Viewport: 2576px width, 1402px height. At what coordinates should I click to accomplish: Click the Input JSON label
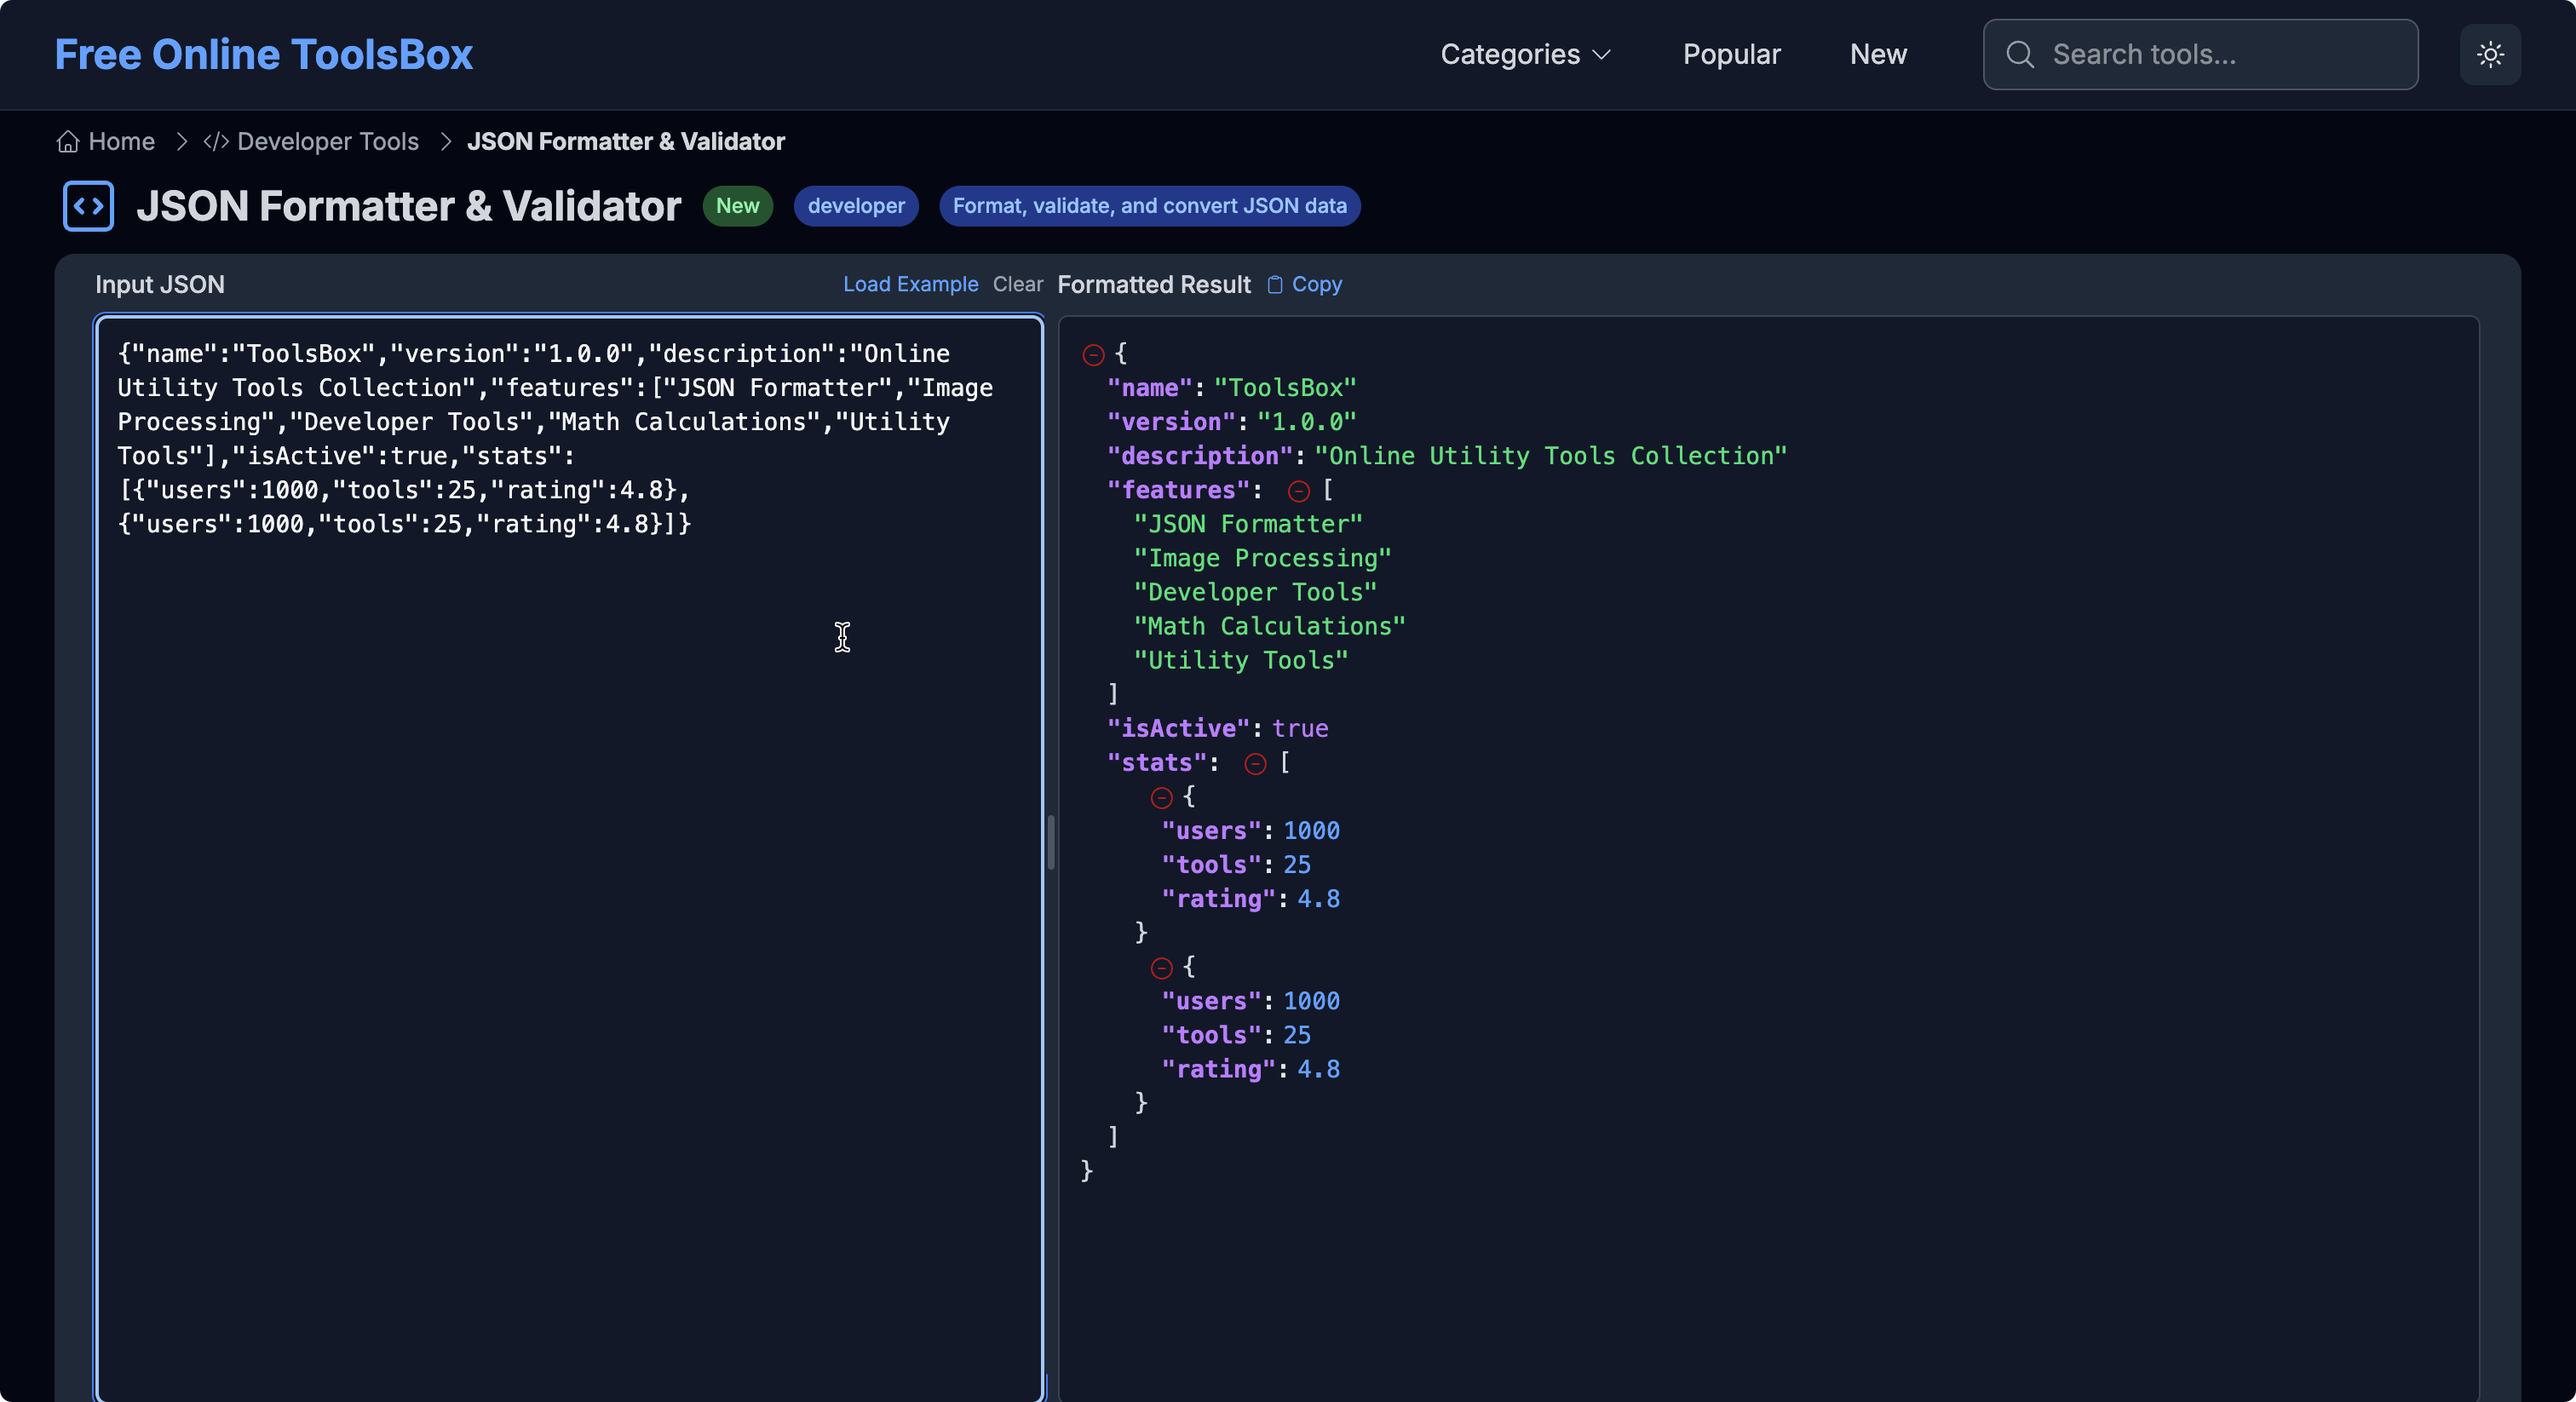point(160,284)
